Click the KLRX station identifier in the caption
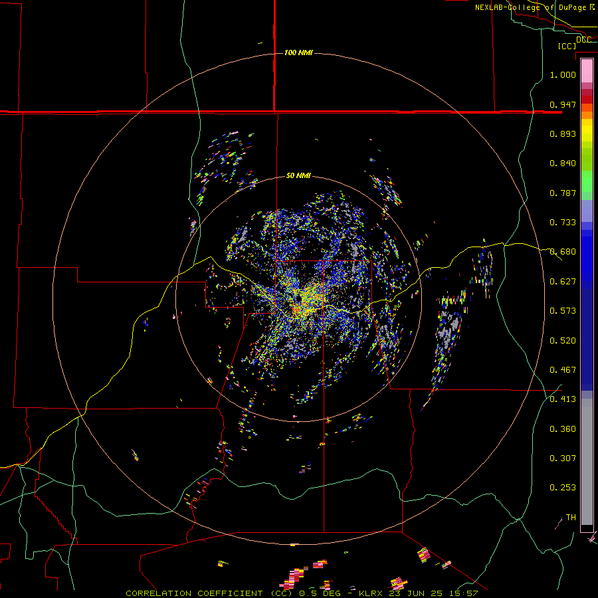 (x=371, y=593)
